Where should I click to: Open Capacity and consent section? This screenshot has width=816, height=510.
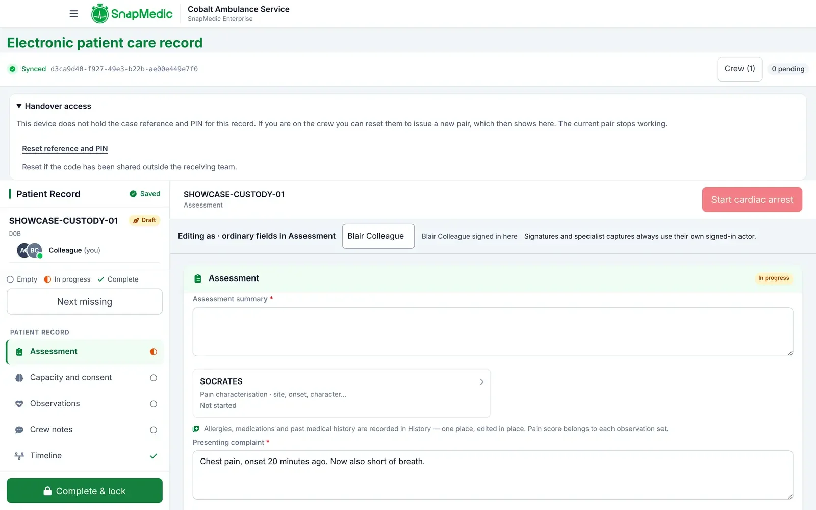coord(85,378)
